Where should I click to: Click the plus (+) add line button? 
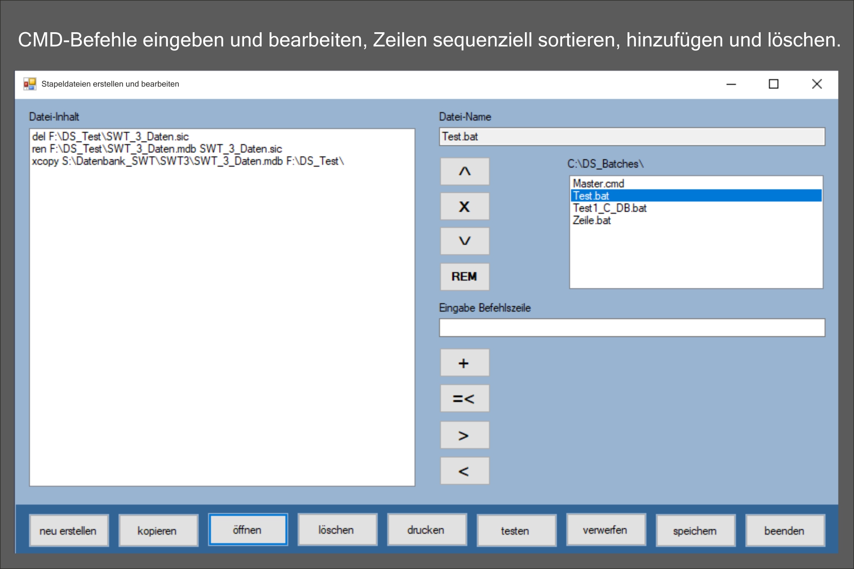(465, 363)
